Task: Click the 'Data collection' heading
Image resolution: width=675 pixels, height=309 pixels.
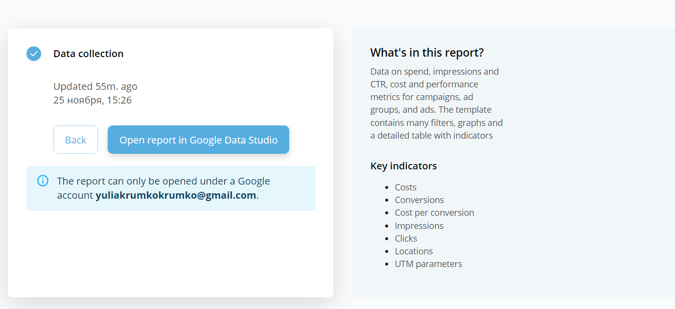Action: 88,54
